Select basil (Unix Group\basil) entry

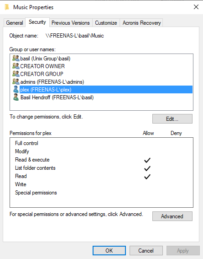click(45, 59)
